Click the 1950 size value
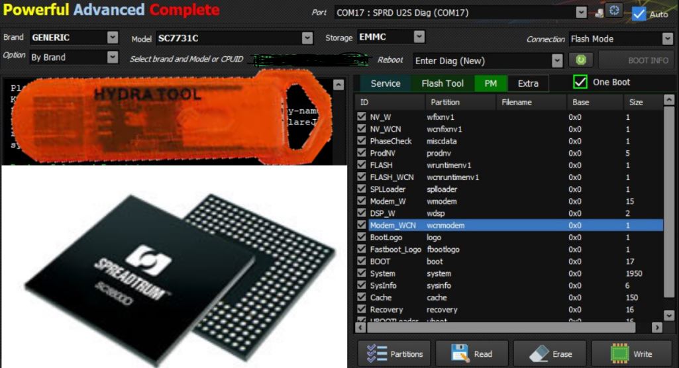The width and height of the screenshot is (679, 368). 634,273
